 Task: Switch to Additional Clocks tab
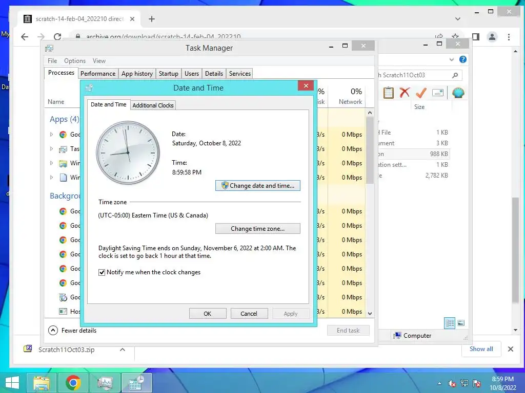(153, 105)
